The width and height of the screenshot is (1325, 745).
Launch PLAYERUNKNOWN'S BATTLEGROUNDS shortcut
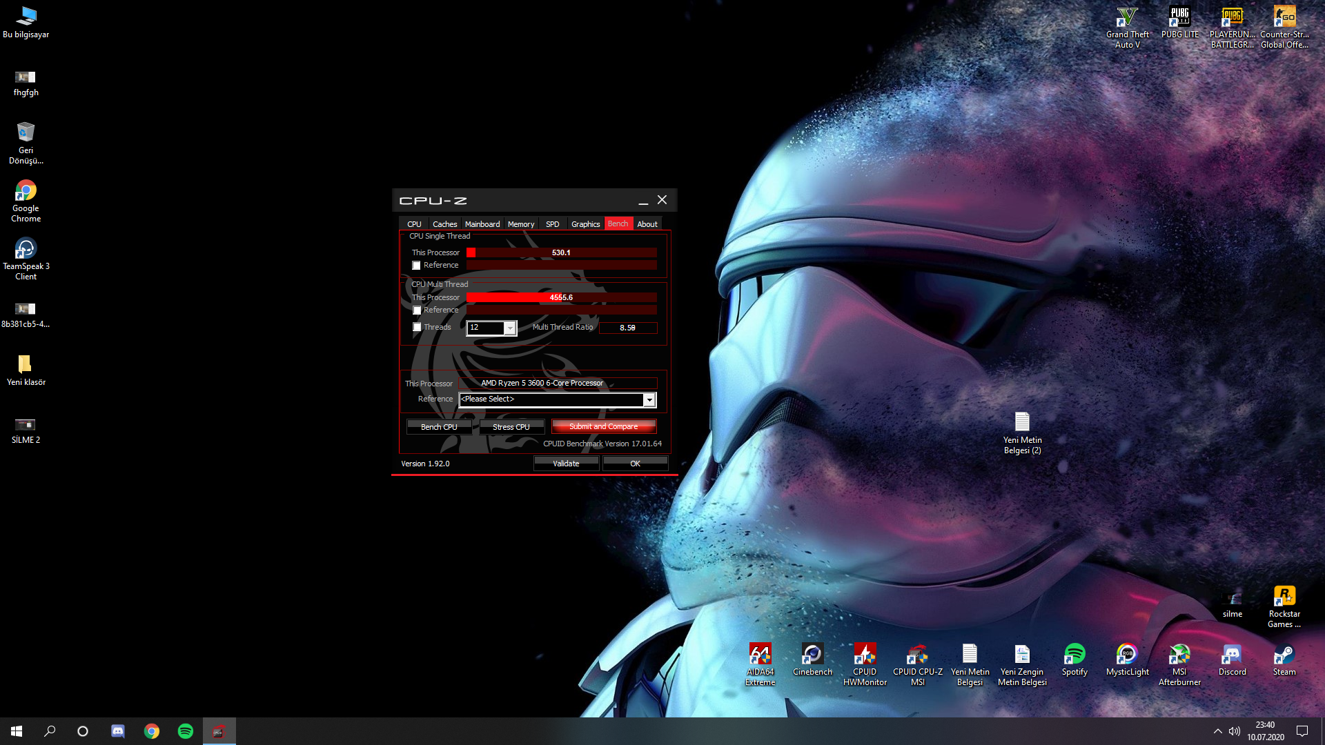click(x=1232, y=27)
